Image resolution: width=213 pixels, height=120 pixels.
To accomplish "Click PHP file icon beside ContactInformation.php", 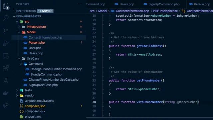I will pyautogui.click(x=25, y=37).
